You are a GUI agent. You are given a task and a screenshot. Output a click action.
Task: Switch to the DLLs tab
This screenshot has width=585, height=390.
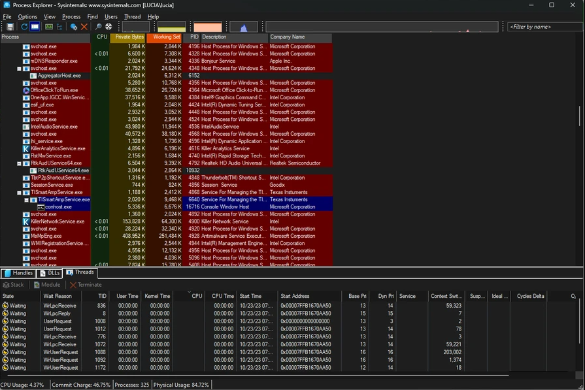(x=50, y=273)
